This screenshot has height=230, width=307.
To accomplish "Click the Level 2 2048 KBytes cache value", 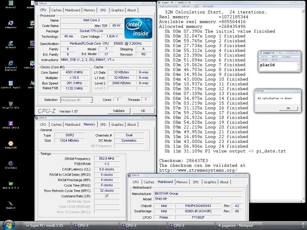I will click(x=121, y=83).
